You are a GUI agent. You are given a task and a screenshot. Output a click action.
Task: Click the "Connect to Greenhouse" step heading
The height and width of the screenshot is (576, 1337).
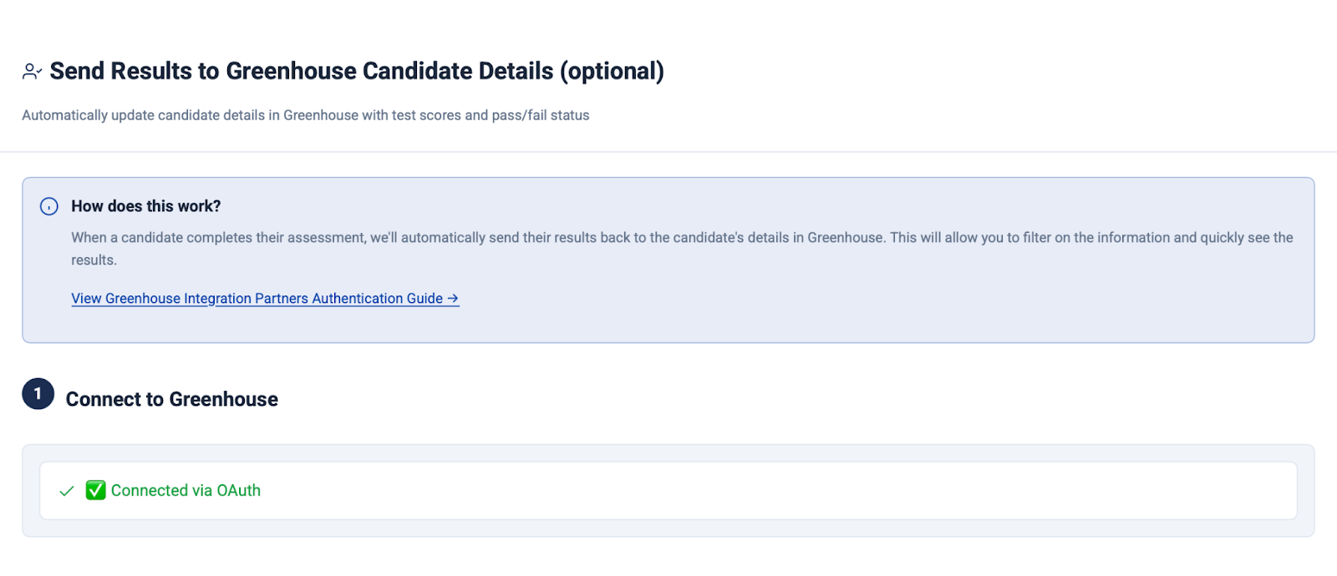(x=171, y=399)
